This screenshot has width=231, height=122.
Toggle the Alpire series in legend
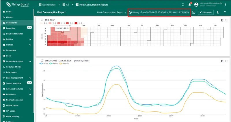(x=44, y=63)
